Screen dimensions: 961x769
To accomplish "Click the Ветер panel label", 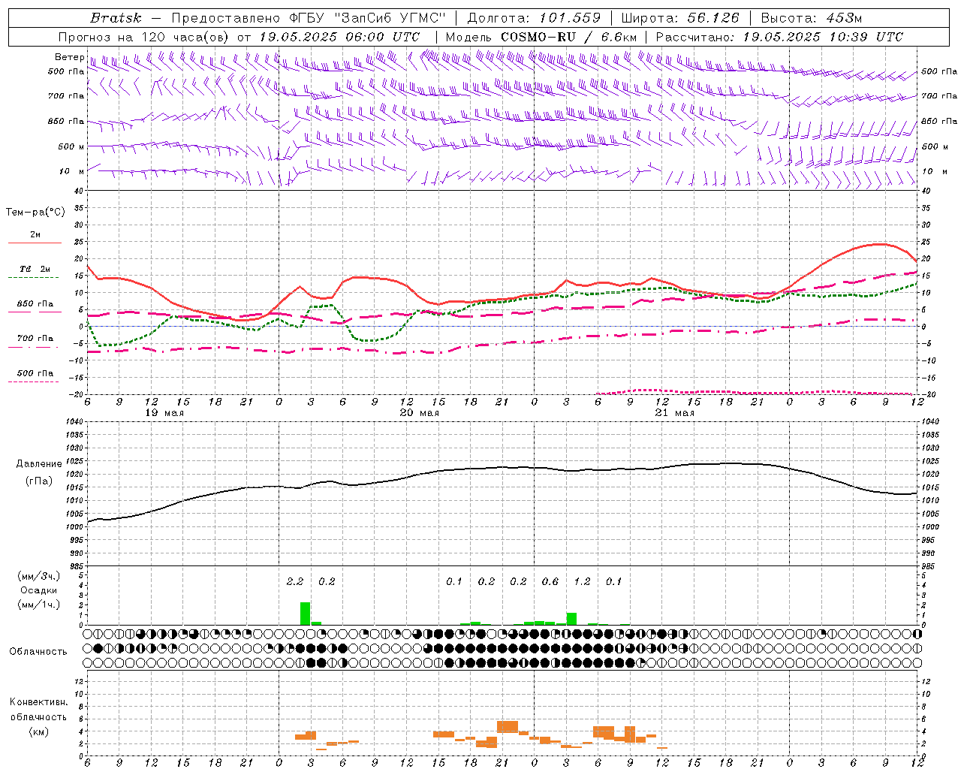I will [69, 57].
